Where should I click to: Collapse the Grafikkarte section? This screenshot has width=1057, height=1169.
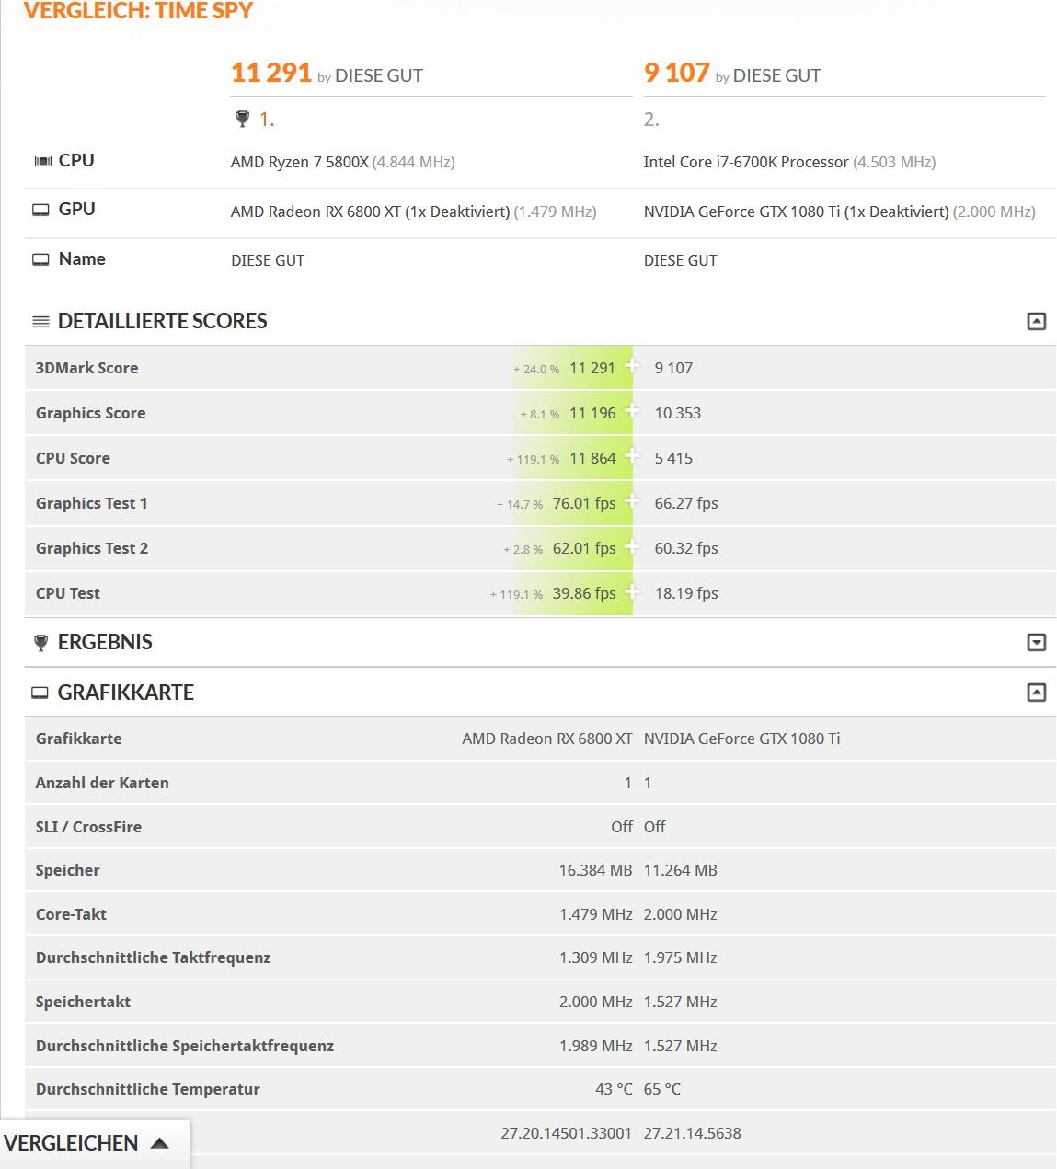1036,693
